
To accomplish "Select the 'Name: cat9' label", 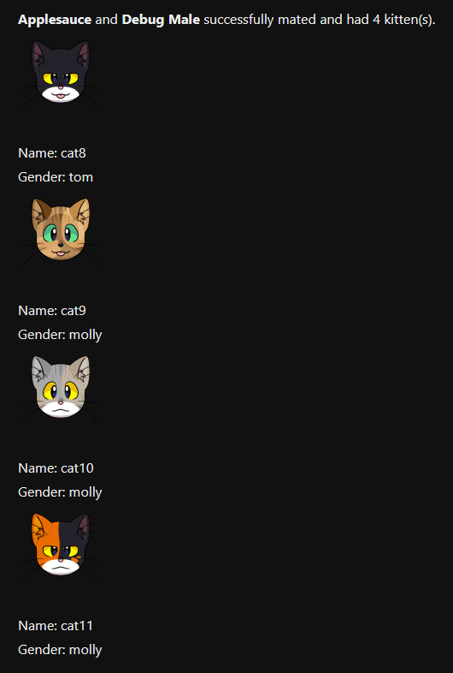I will pyautogui.click(x=52, y=311).
